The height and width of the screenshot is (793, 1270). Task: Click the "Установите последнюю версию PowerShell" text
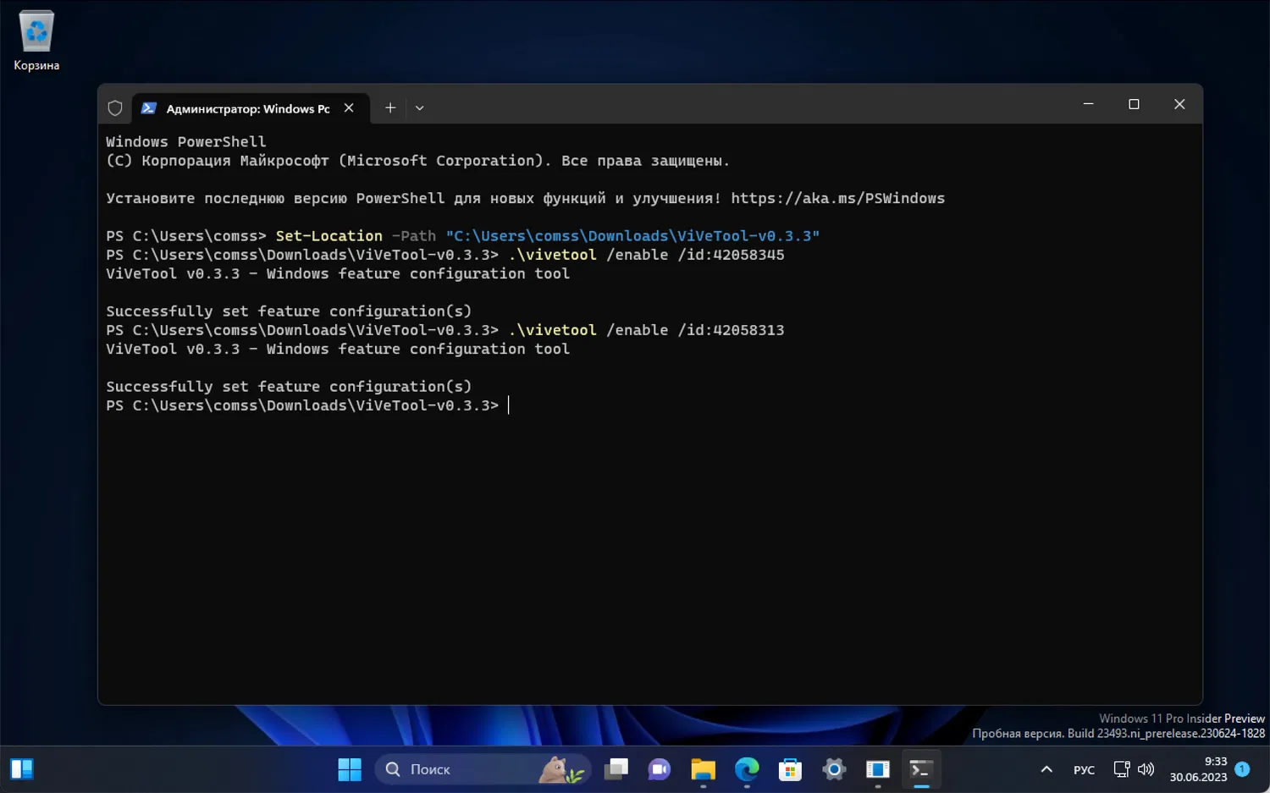pyautogui.click(x=275, y=198)
